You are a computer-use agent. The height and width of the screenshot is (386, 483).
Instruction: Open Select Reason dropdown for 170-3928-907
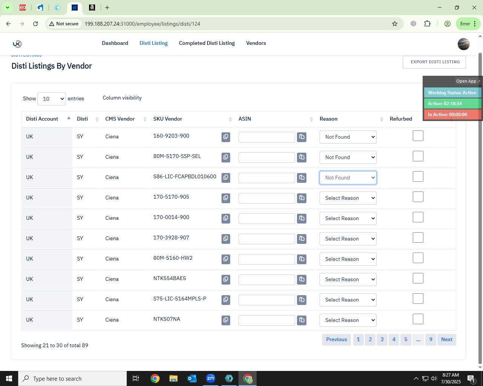point(348,239)
